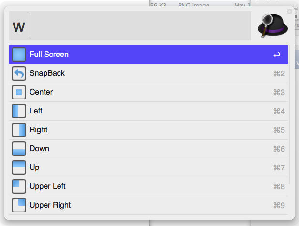Image resolution: width=299 pixels, height=226 pixels.
Task: Click the Alfred search input field
Action: coord(135,26)
